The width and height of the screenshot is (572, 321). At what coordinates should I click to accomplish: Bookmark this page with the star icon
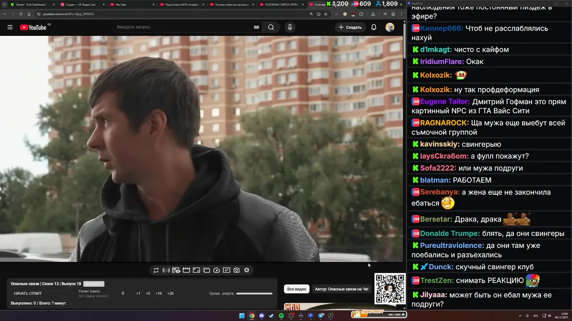(326, 14)
